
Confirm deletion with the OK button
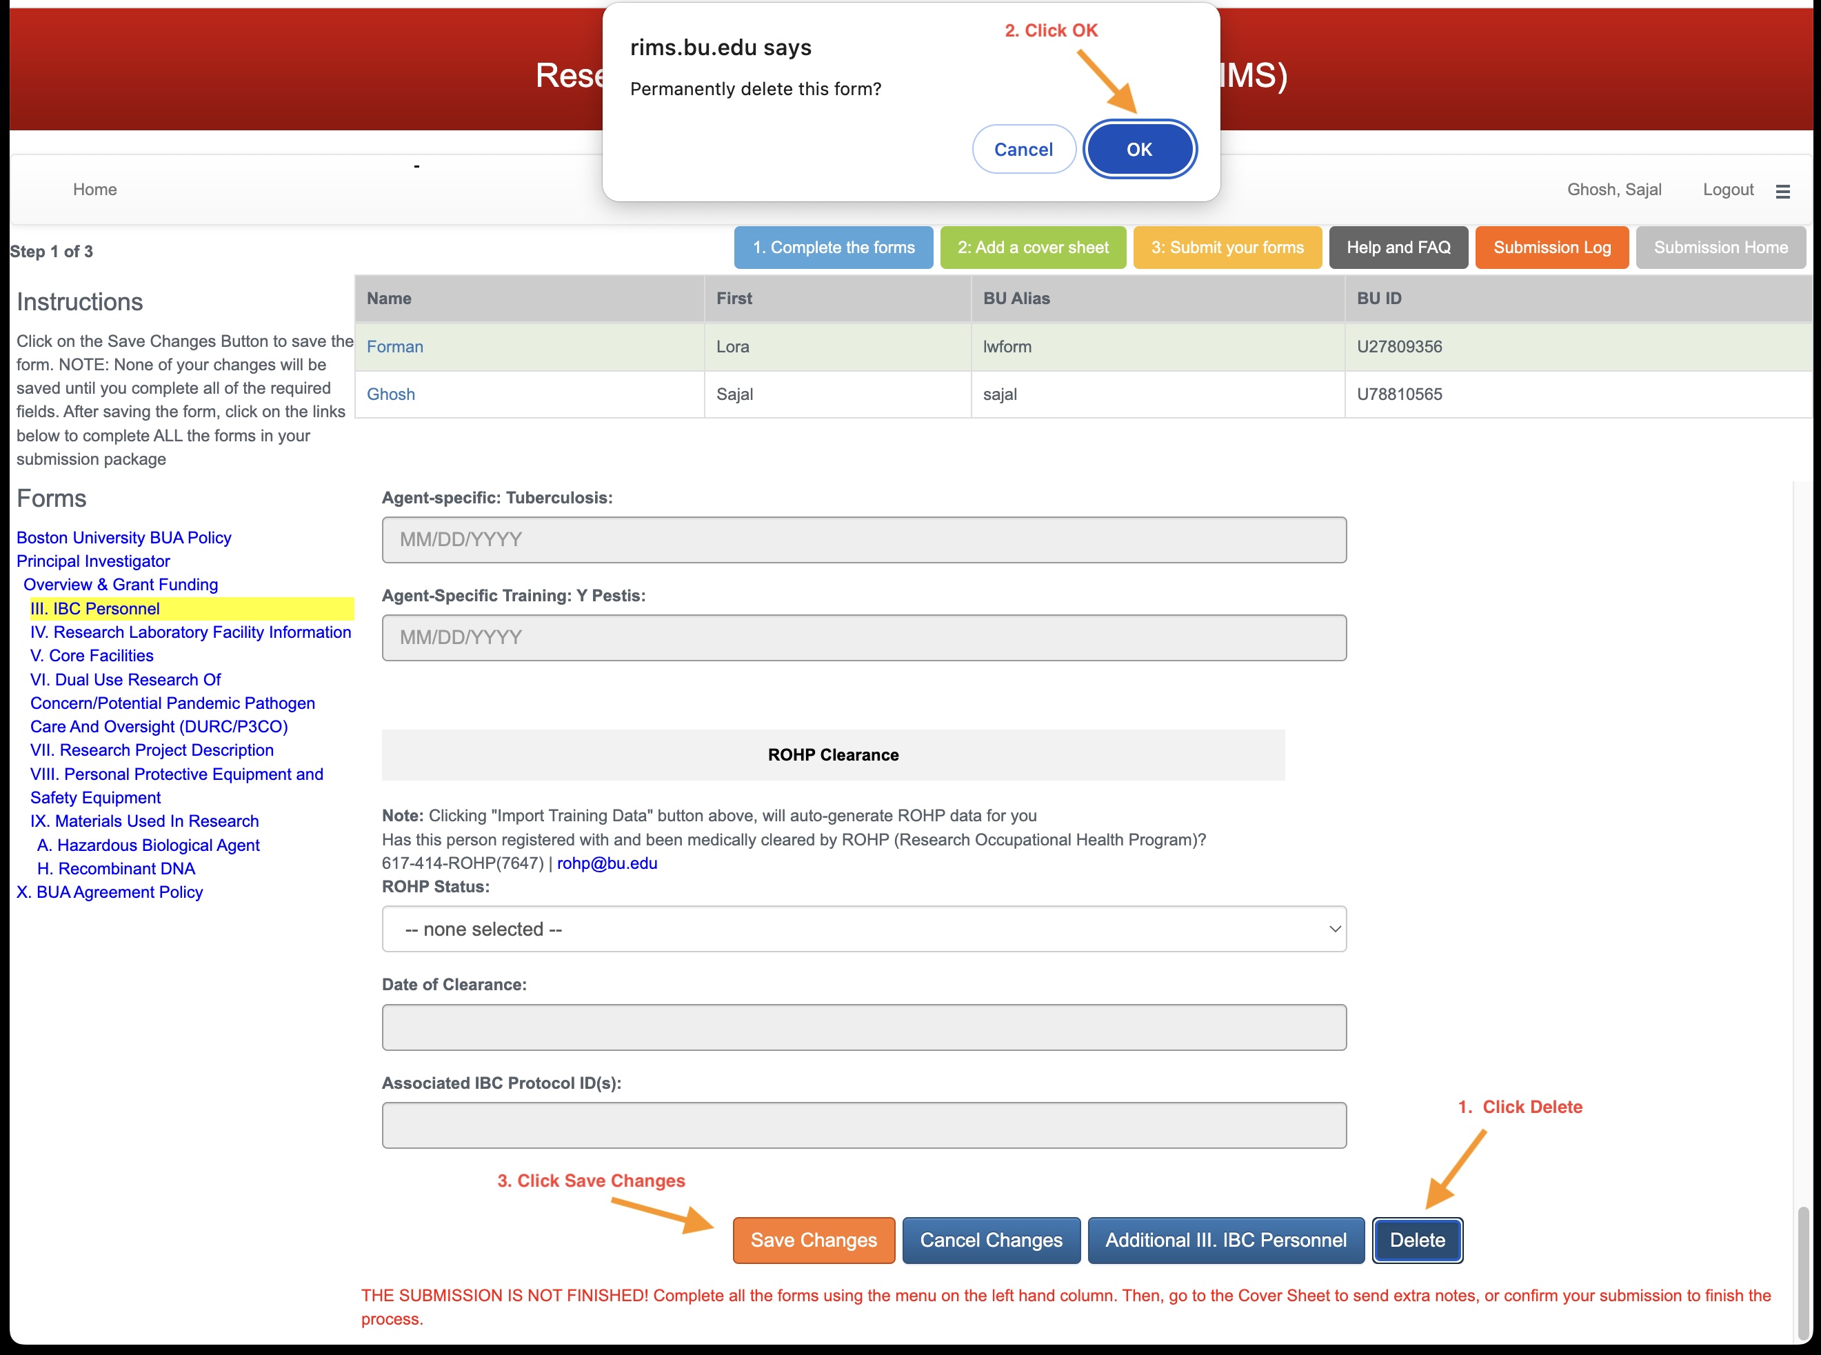pyautogui.click(x=1139, y=149)
